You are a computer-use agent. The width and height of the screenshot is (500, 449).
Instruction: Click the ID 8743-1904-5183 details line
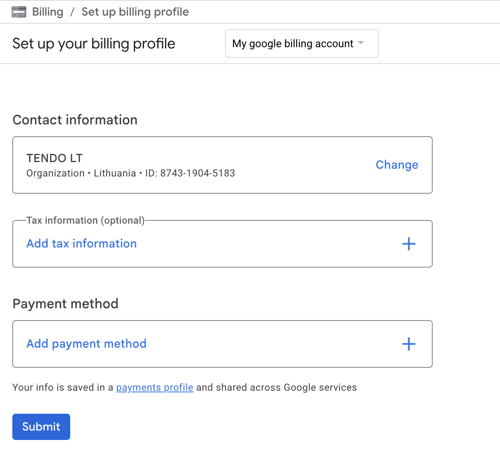[131, 173]
